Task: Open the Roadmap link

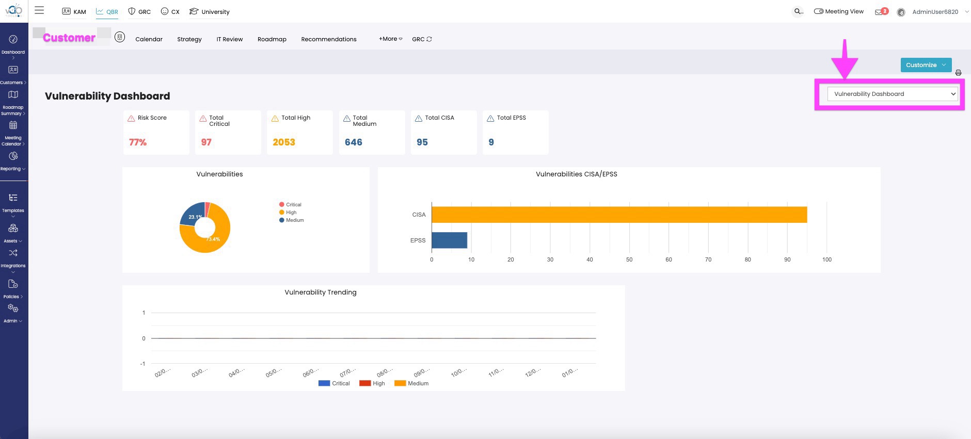Action: click(x=272, y=39)
